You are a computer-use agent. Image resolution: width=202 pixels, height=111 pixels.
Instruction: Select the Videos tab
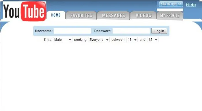143,15
